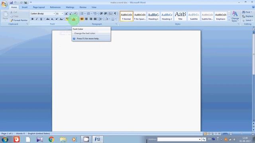This screenshot has width=255, height=143.
Task: Toggle Italic formatting
Action: coord(37,19)
